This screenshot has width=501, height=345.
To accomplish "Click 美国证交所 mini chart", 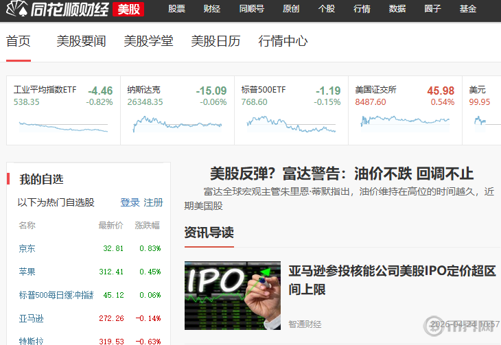I will 405,124.
